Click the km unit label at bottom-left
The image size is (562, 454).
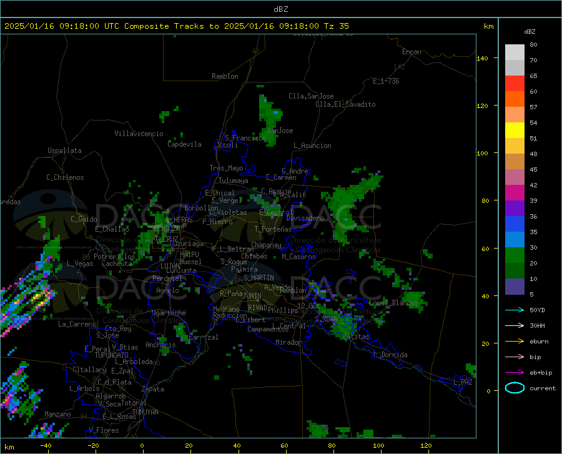coord(9,447)
